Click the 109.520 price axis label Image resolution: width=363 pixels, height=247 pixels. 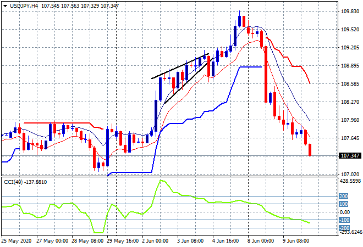coord(350,30)
